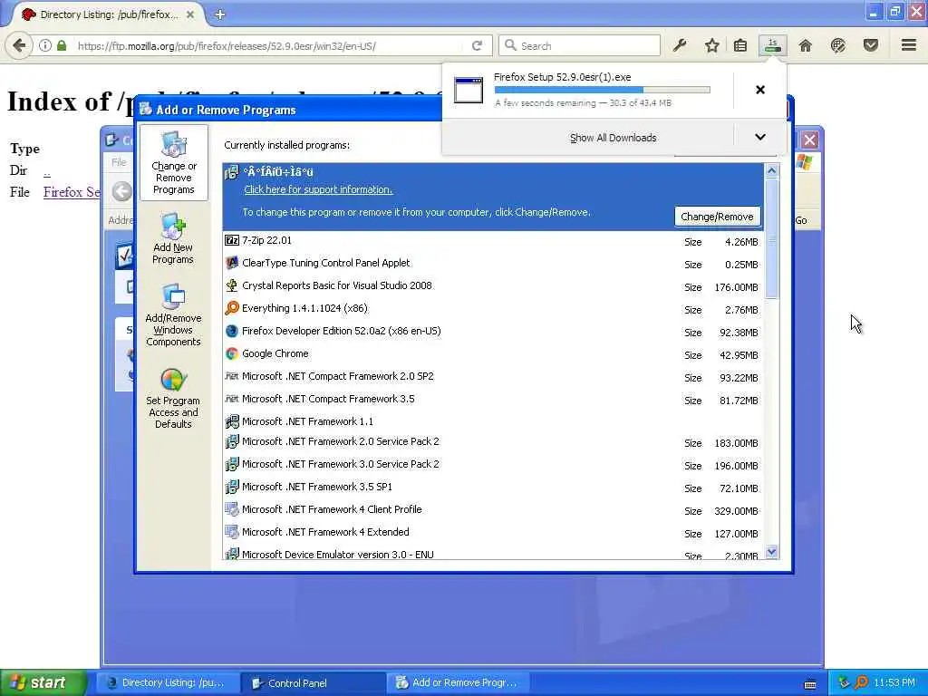Expand the downloads panel chevron
This screenshot has width=928, height=696.
click(760, 138)
